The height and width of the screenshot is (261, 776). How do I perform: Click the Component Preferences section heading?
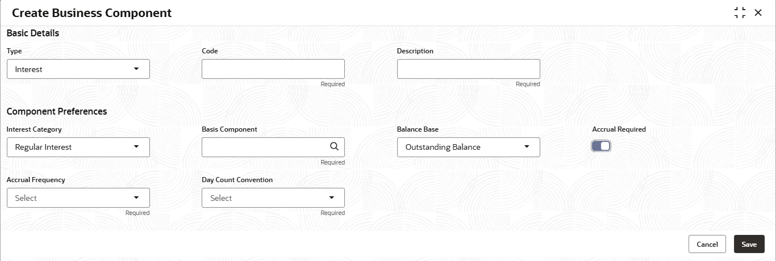[57, 111]
